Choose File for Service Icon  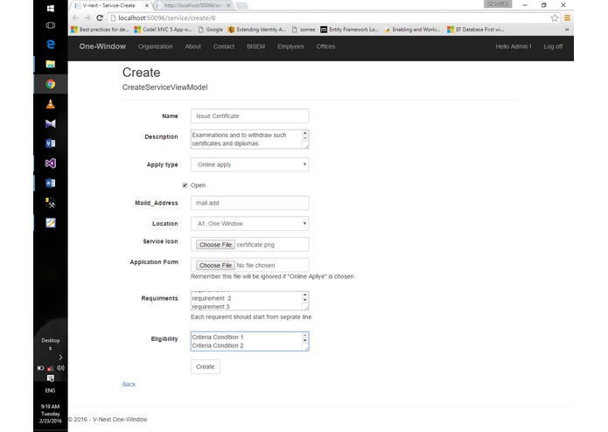(x=215, y=245)
